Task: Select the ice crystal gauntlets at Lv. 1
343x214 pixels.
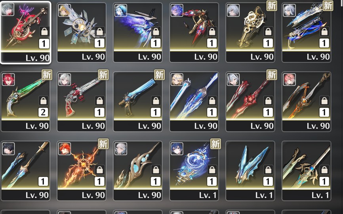Action: pyautogui.click(x=250, y=171)
